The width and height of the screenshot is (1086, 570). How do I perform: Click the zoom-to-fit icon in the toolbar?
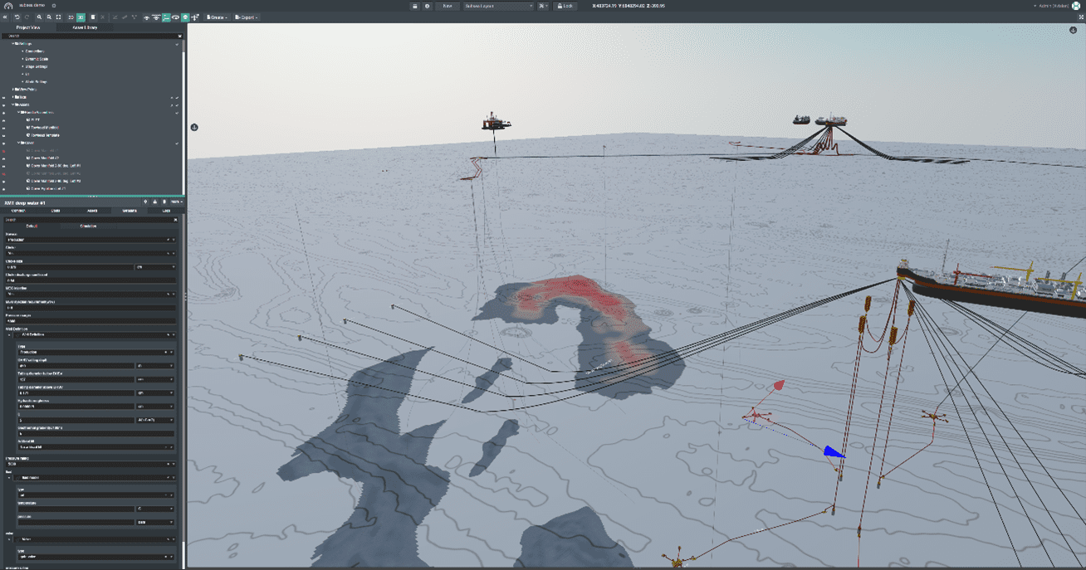click(x=58, y=17)
